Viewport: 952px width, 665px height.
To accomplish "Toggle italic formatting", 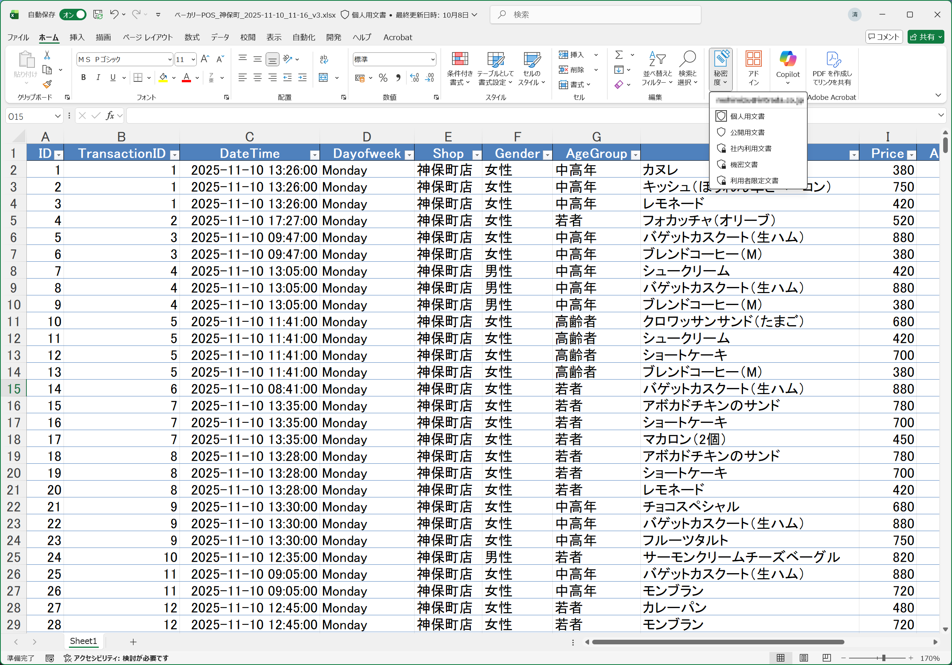I will pyautogui.click(x=98, y=77).
